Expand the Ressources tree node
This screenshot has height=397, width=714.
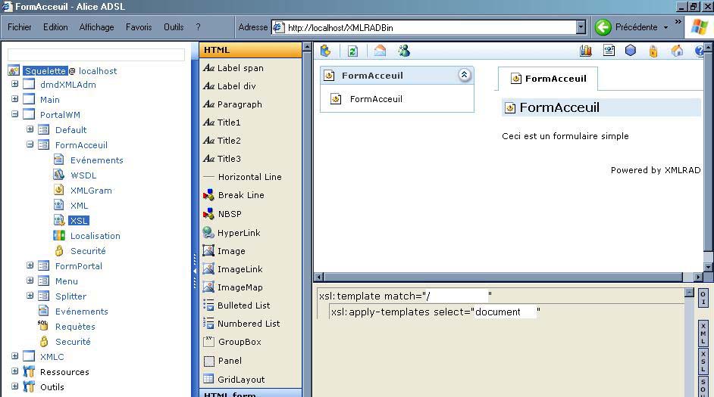click(x=14, y=371)
